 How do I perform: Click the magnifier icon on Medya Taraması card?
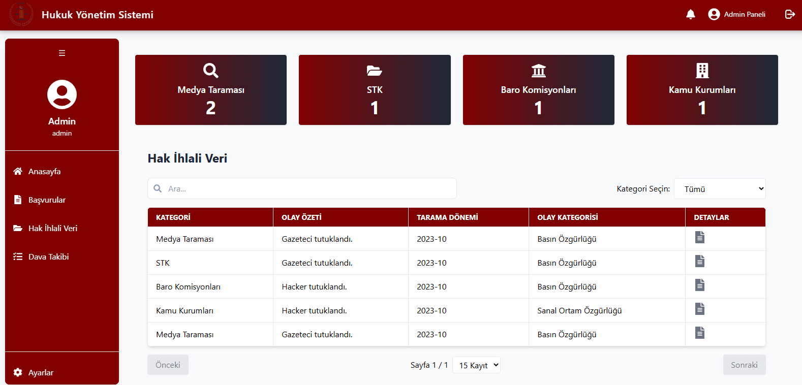(x=211, y=71)
